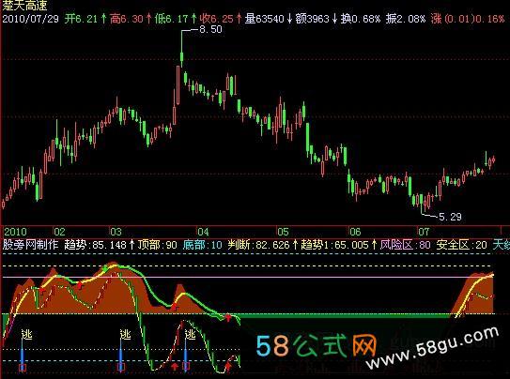Select the 06 month marker on time axis
The height and width of the screenshot is (379, 510).
tap(355, 232)
